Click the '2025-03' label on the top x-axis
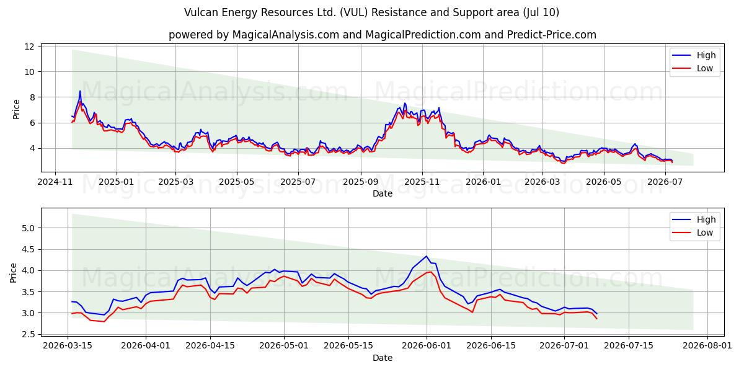 point(175,182)
